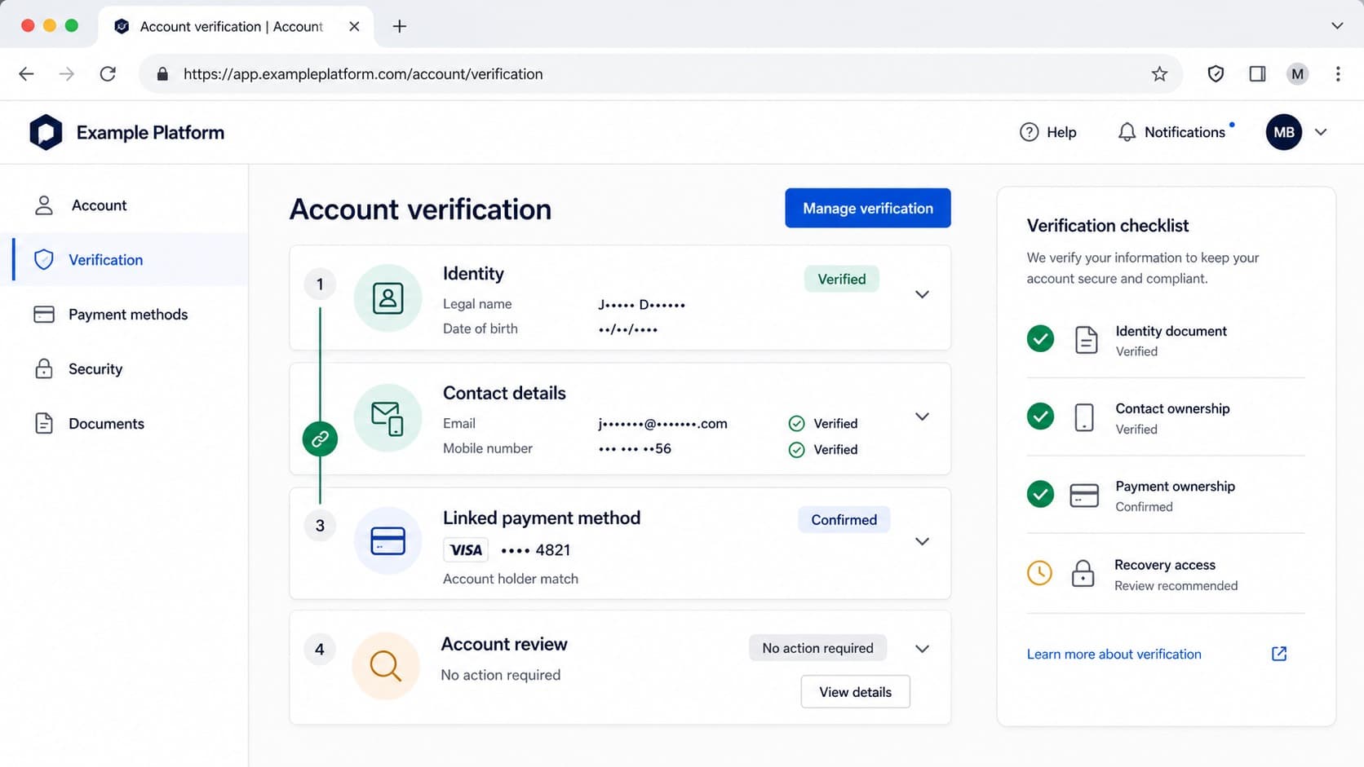The image size is (1364, 767).
Task: Click the browser shield extension icon
Action: pos(1216,74)
